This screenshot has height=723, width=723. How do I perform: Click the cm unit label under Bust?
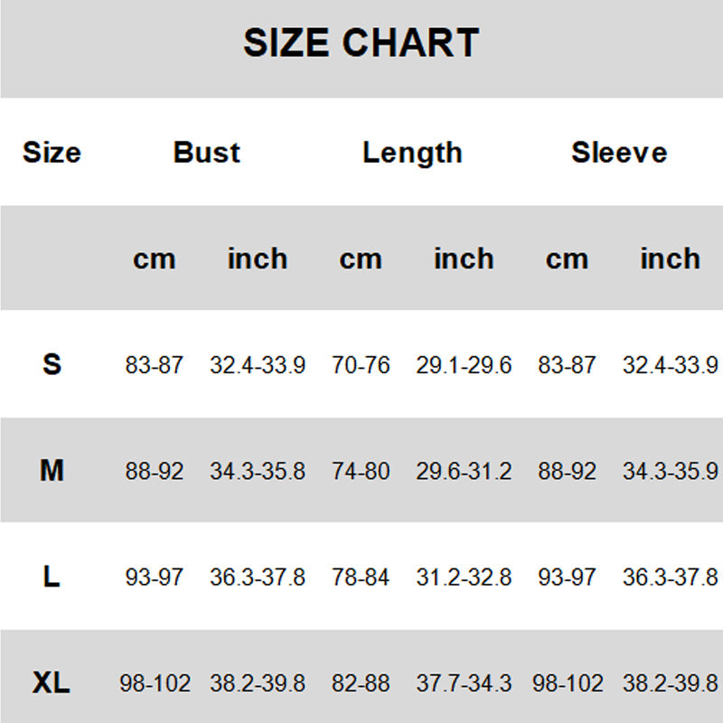154,259
